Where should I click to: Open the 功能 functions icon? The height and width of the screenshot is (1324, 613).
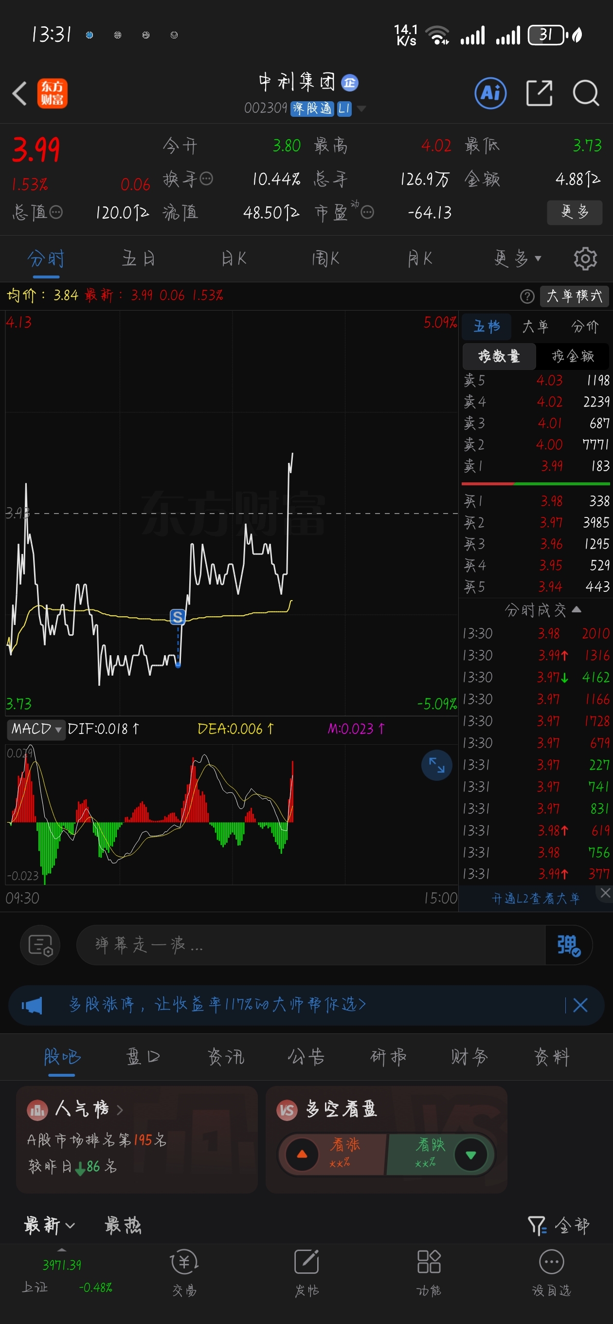point(429,1262)
